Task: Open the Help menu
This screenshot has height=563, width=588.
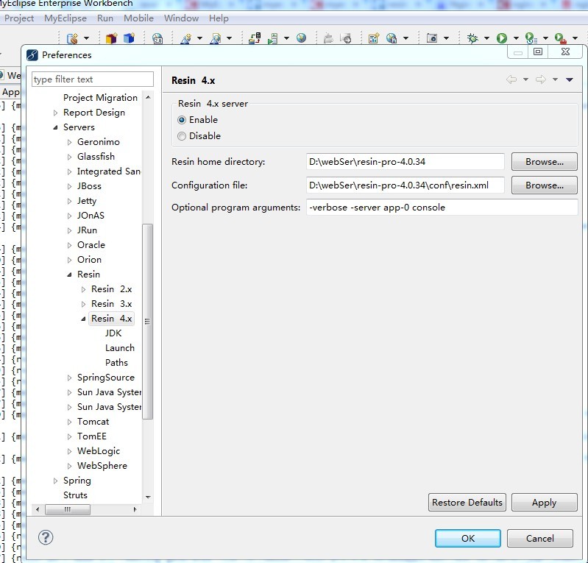Action: [x=219, y=18]
